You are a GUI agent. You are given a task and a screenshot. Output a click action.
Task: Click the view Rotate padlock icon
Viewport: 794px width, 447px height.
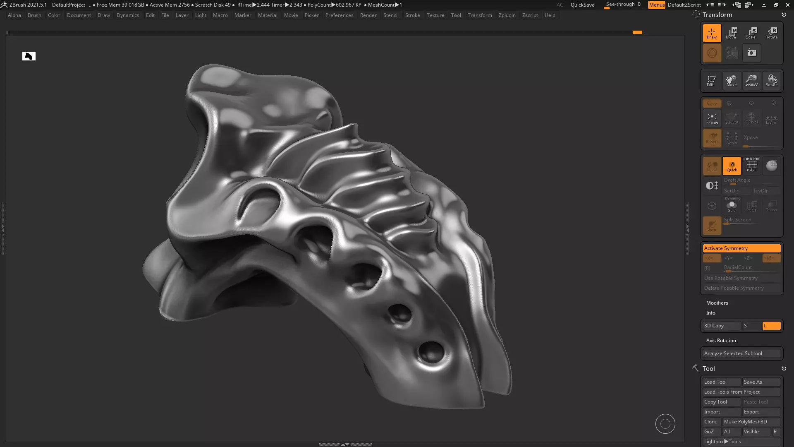point(771,81)
